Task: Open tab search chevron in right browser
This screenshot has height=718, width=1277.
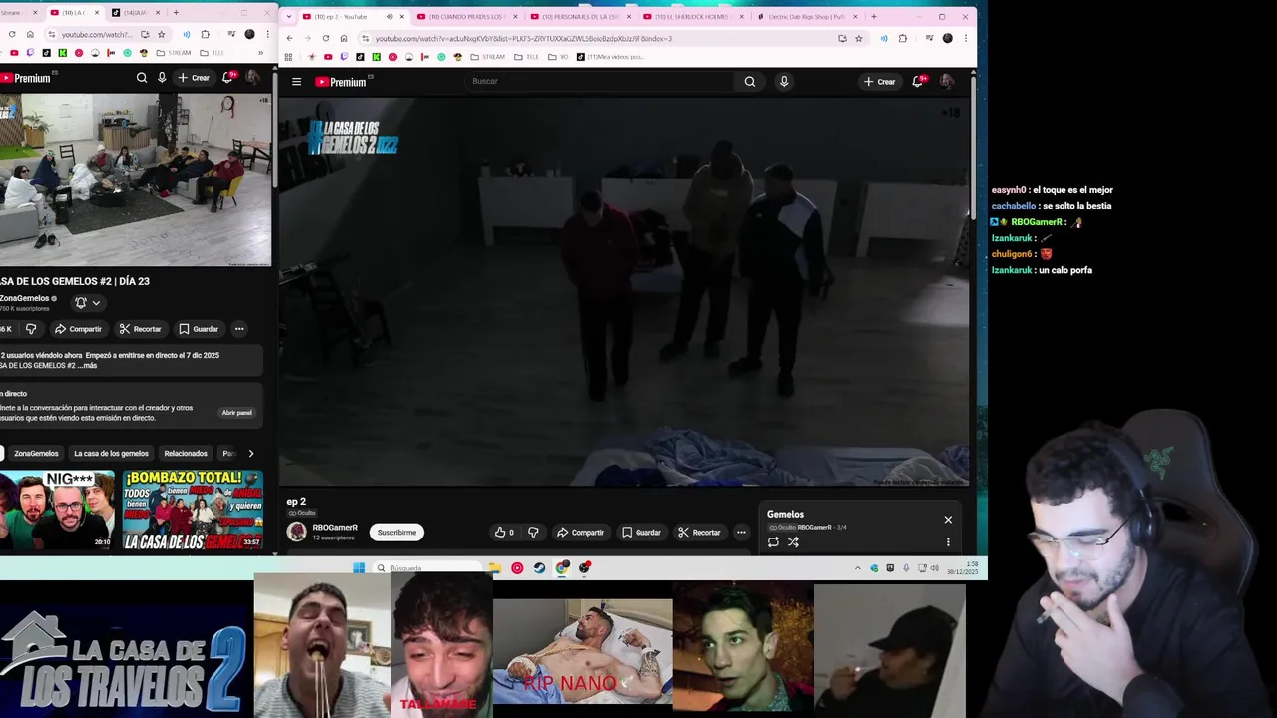Action: pos(288,16)
